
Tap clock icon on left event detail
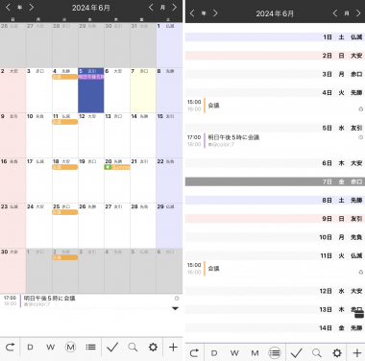coord(177,299)
